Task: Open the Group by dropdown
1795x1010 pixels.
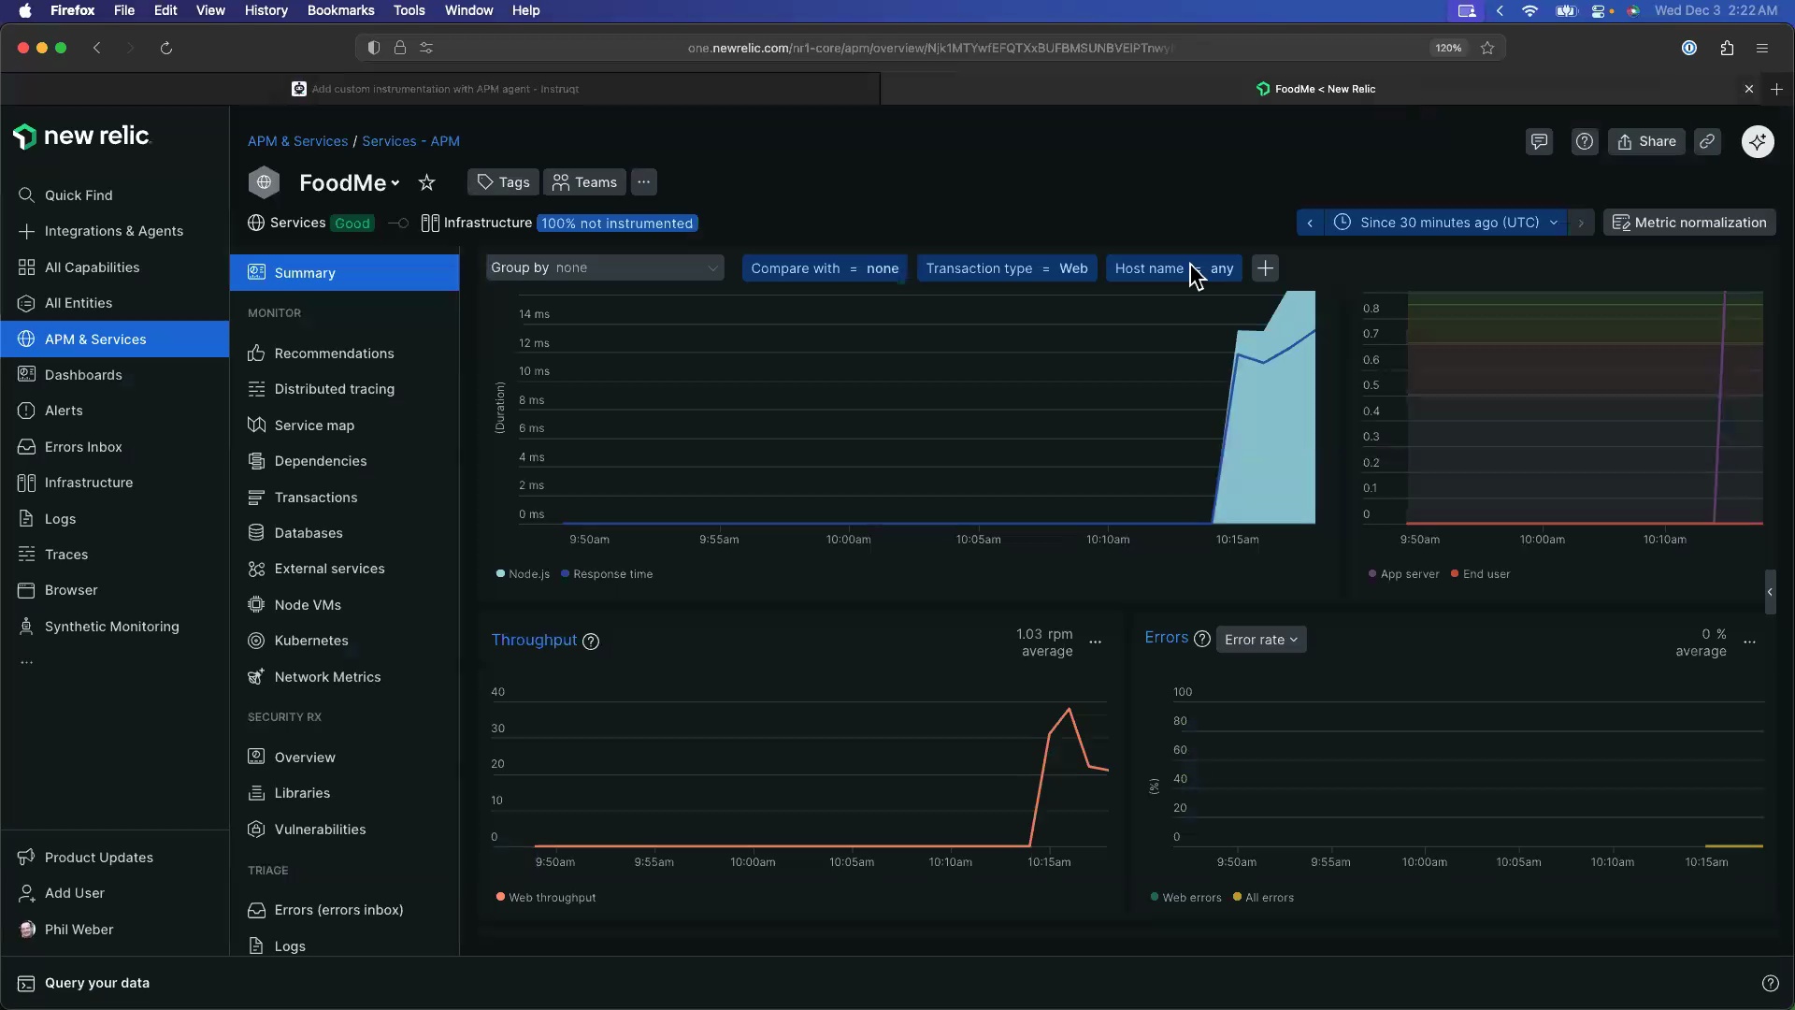Action: pos(604,268)
